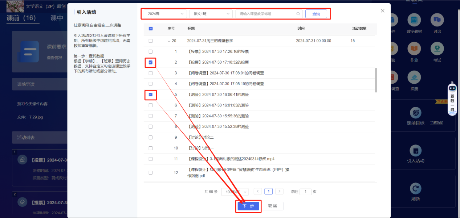Click the 刷新 refresh icon
The height and width of the screenshot is (218, 460).
point(415,189)
